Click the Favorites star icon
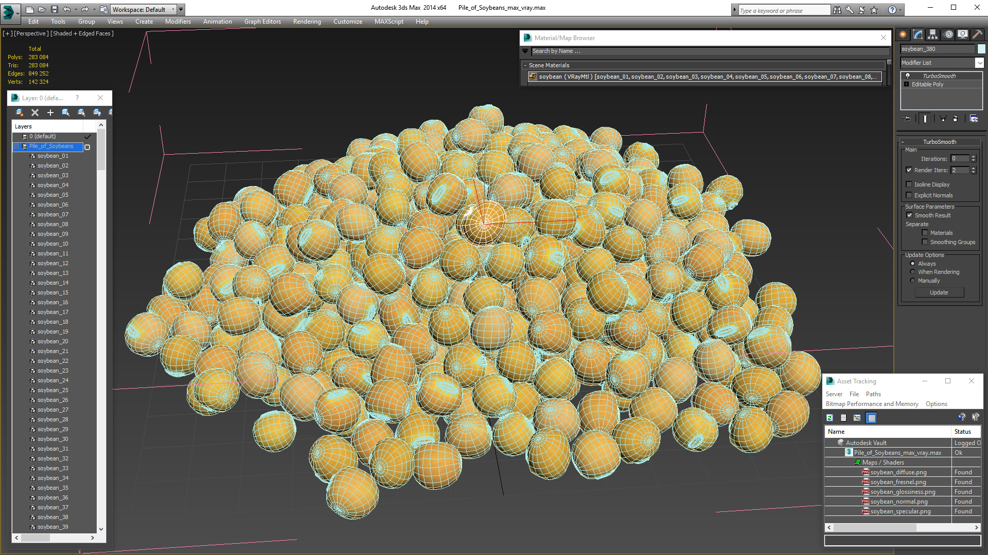The image size is (988, 555). (874, 10)
